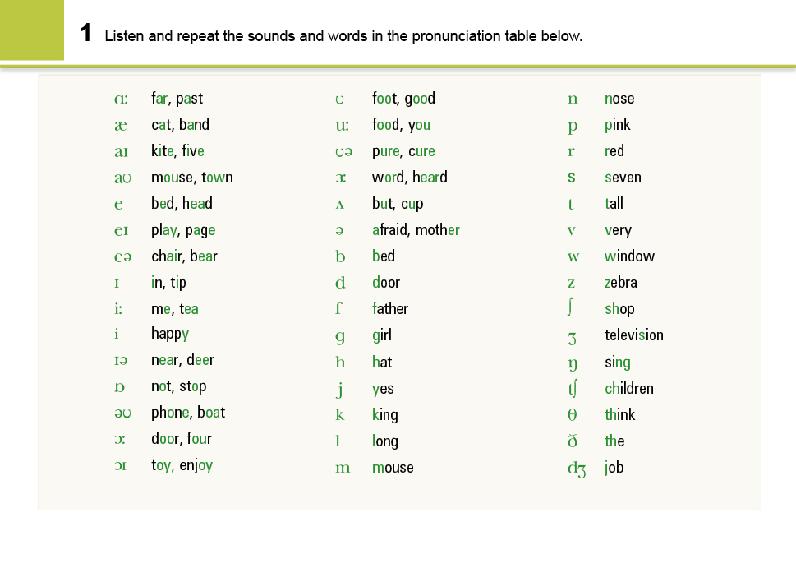Select the example words 'pure, cure'
This screenshot has height=568, width=796.
tap(403, 151)
